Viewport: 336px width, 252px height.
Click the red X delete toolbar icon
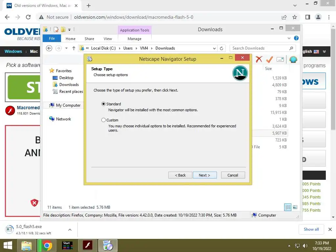259,59
